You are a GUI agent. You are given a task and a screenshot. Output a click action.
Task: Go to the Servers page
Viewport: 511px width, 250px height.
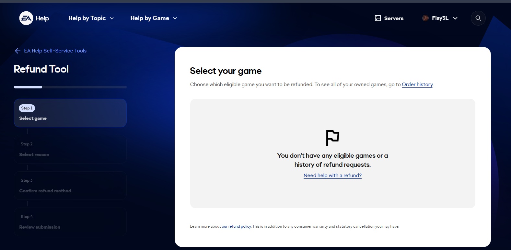point(389,18)
